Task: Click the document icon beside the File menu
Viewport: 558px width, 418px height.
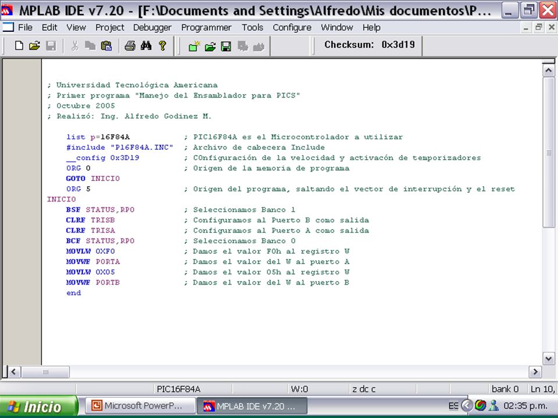Action: [8, 27]
